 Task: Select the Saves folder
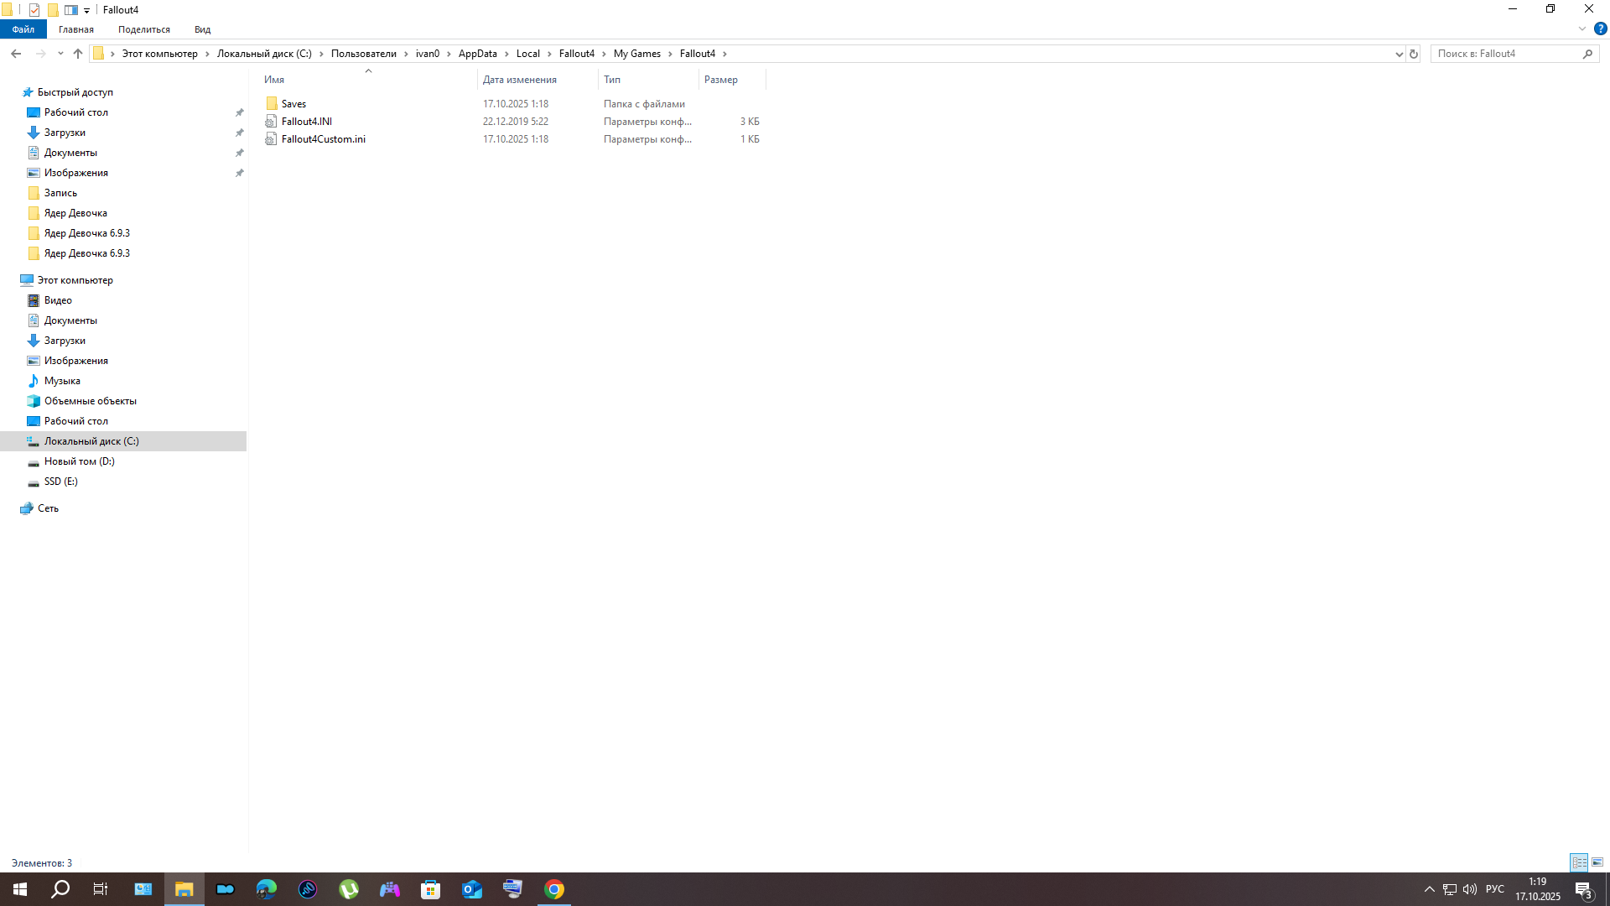click(x=293, y=104)
